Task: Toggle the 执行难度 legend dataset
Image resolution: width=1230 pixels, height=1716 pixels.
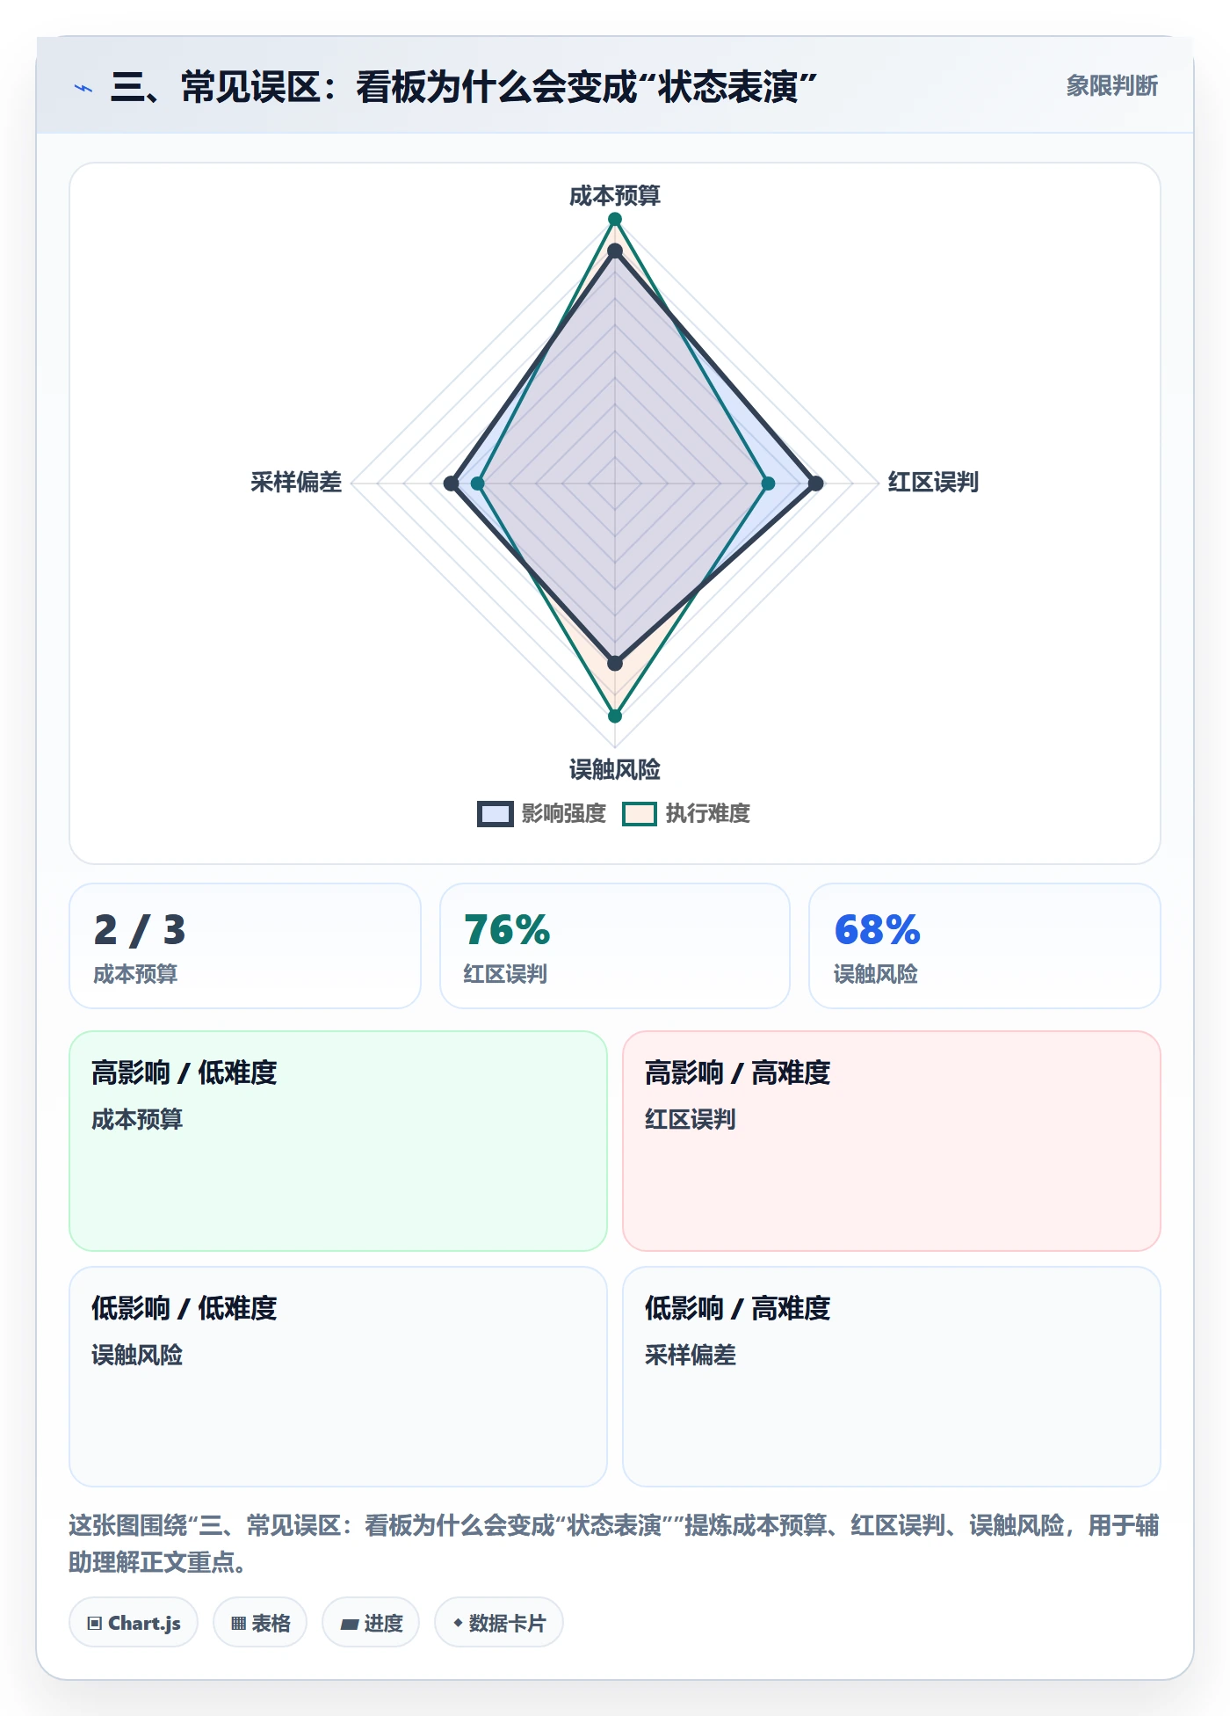Action: click(686, 813)
